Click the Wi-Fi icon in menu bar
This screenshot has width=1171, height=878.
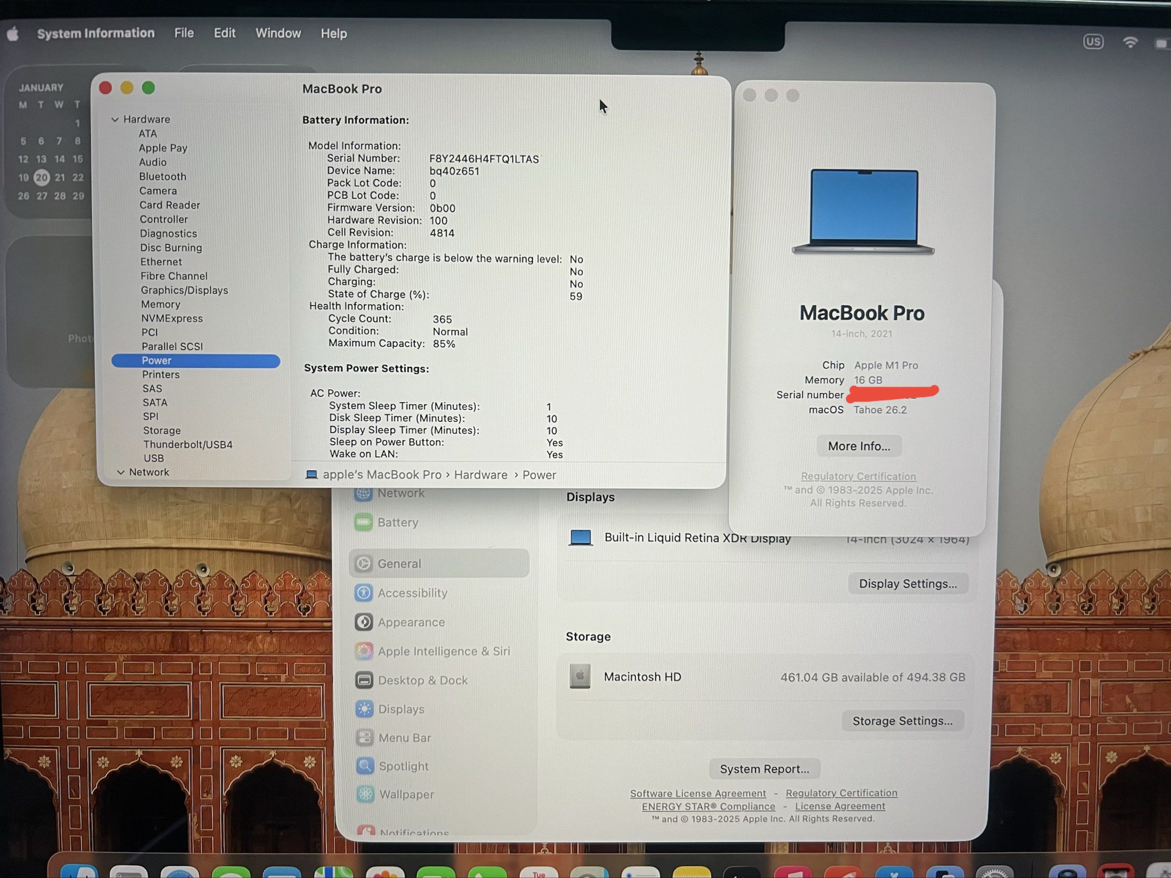pos(1131,41)
